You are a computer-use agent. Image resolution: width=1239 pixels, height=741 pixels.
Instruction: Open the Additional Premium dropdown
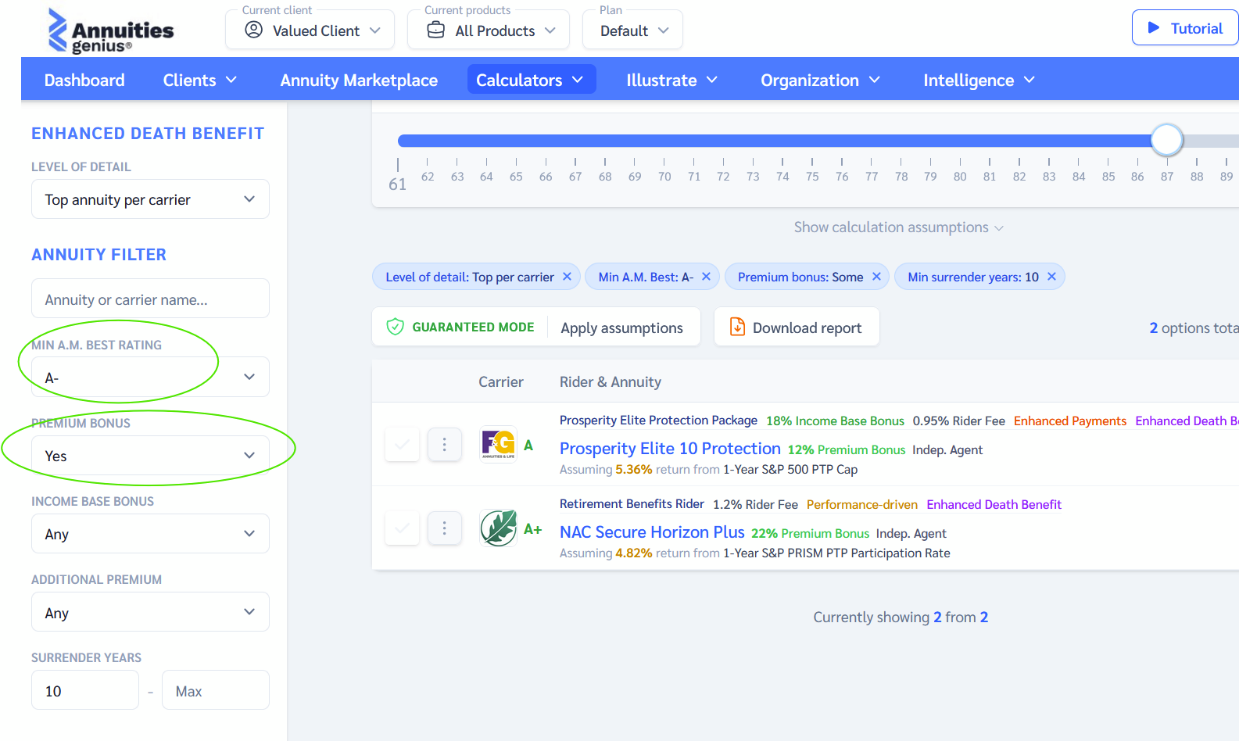(150, 612)
